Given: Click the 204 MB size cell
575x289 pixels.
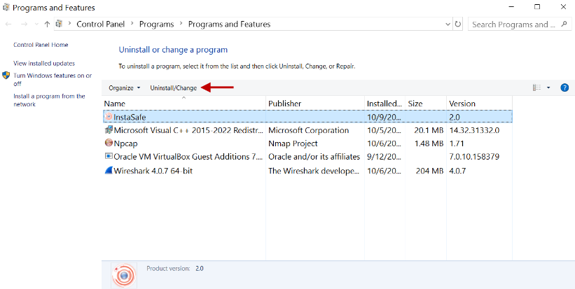Looking at the screenshot, I should [x=429, y=170].
